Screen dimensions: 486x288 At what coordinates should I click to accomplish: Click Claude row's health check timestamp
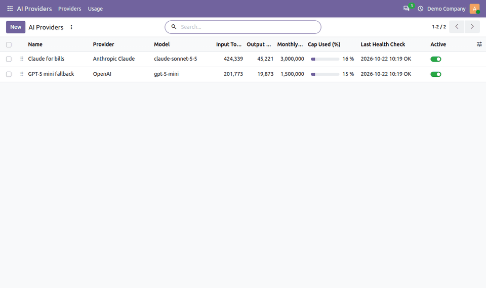coord(386,59)
